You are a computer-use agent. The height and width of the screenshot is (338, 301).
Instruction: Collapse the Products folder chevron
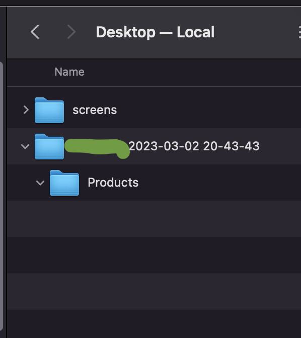coord(40,183)
